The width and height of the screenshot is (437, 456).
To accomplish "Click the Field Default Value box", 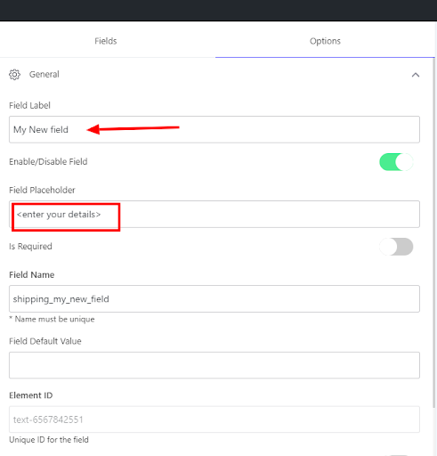I will click(214, 365).
